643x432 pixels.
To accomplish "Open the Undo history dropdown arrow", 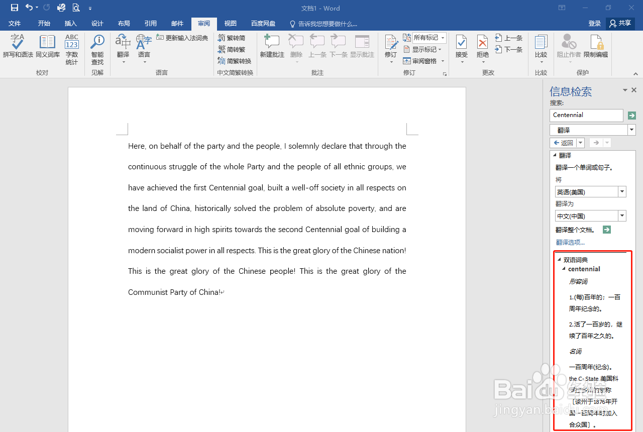I will click(x=37, y=8).
